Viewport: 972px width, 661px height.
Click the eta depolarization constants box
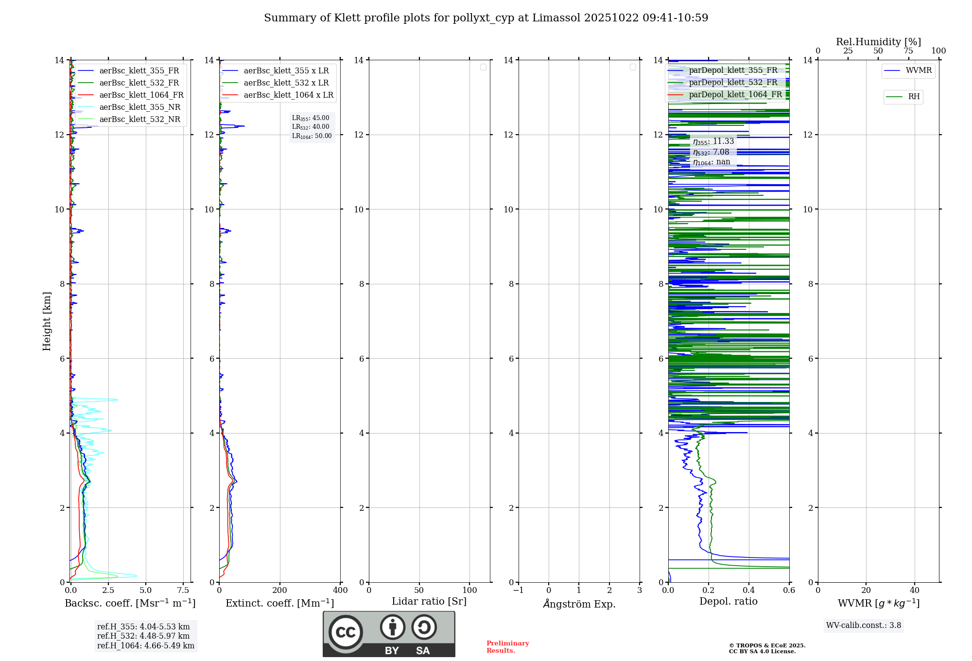(713, 152)
